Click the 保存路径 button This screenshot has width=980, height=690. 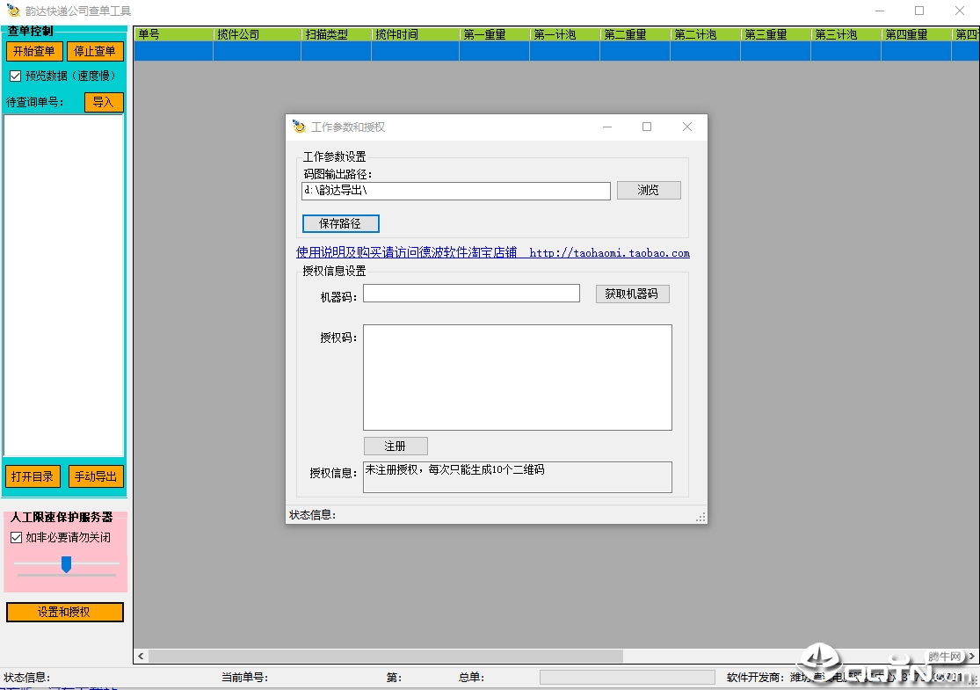pyautogui.click(x=341, y=224)
